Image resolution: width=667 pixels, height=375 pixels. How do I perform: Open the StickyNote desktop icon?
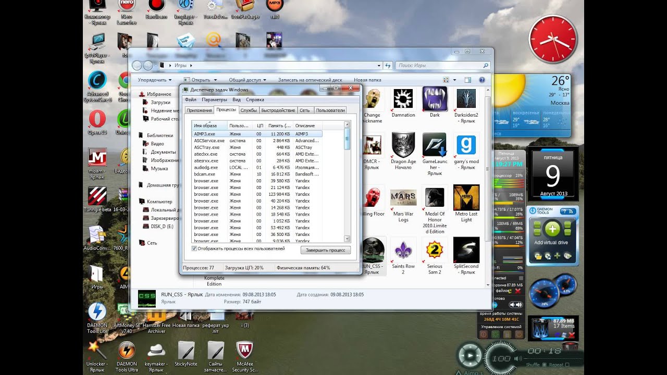pyautogui.click(x=186, y=354)
